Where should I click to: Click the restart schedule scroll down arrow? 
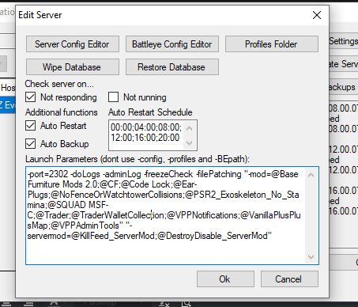pos(189,142)
